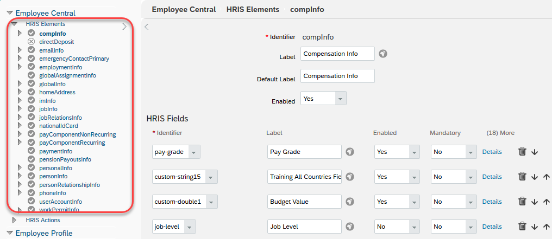
Task: Select personRelationshipInfo in the tree
Action: [x=70, y=185]
